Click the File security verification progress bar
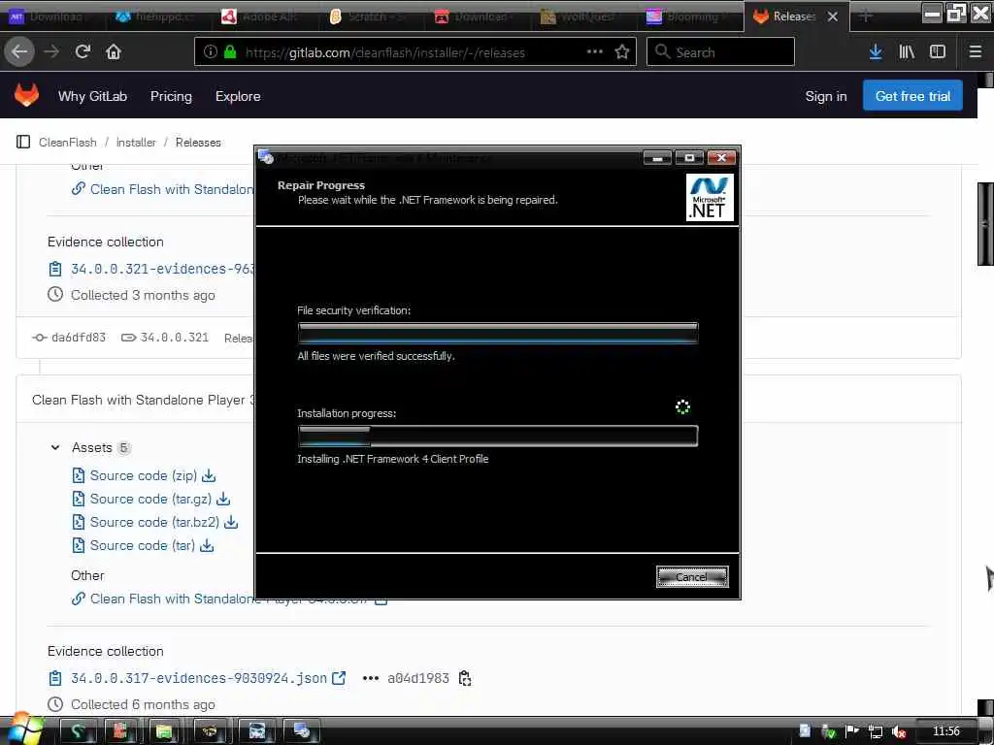This screenshot has width=994, height=745. pos(498,333)
